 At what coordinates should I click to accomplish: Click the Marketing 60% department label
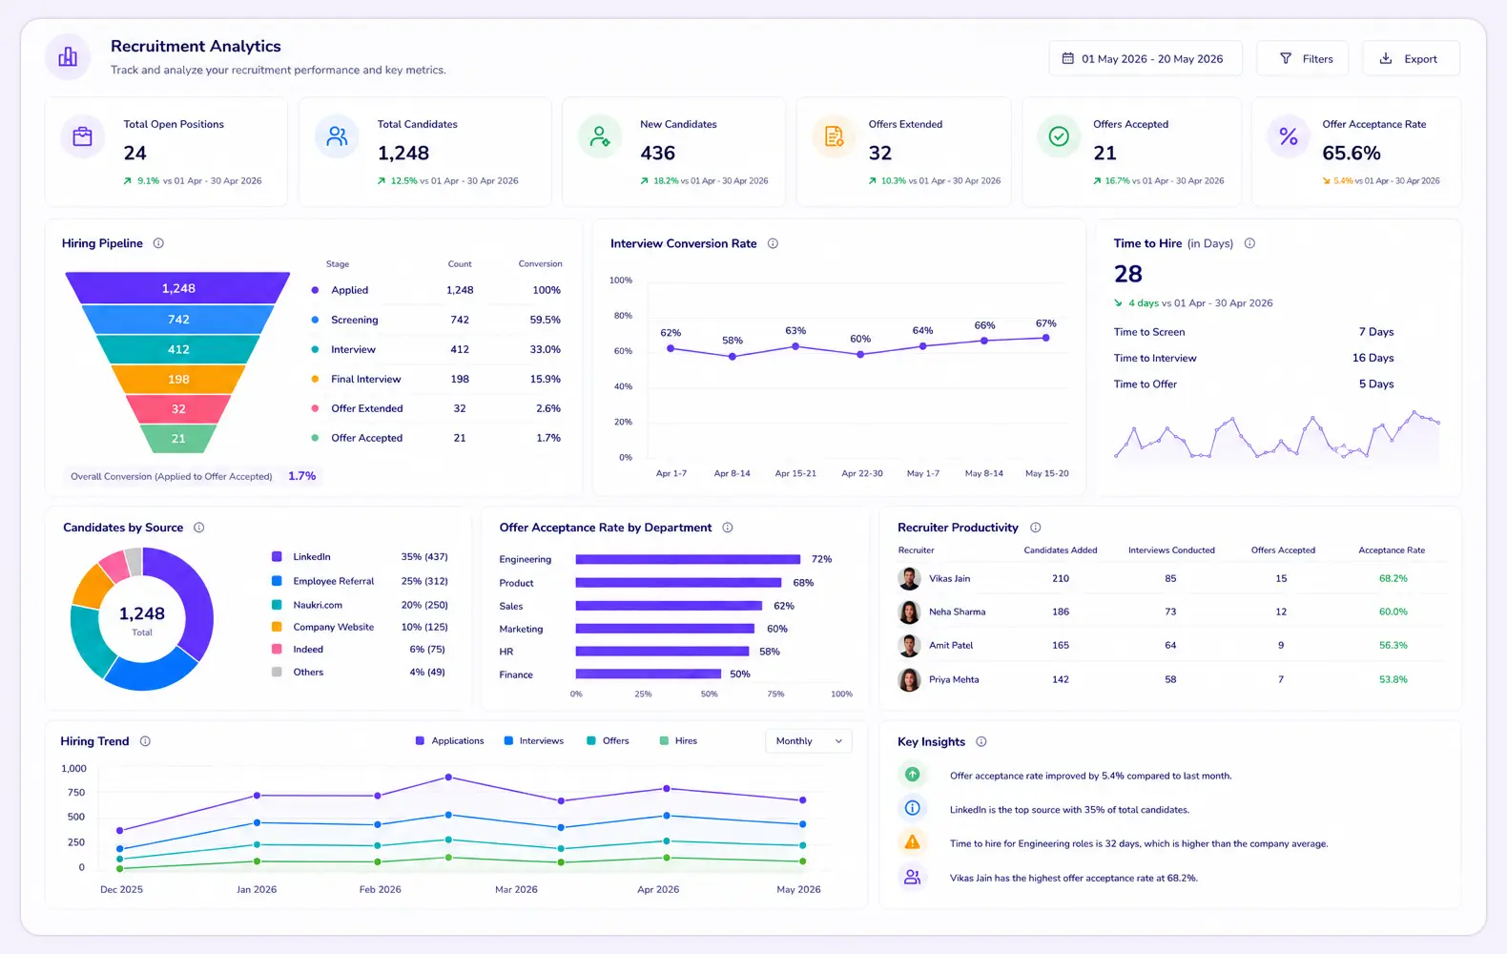point(521,629)
